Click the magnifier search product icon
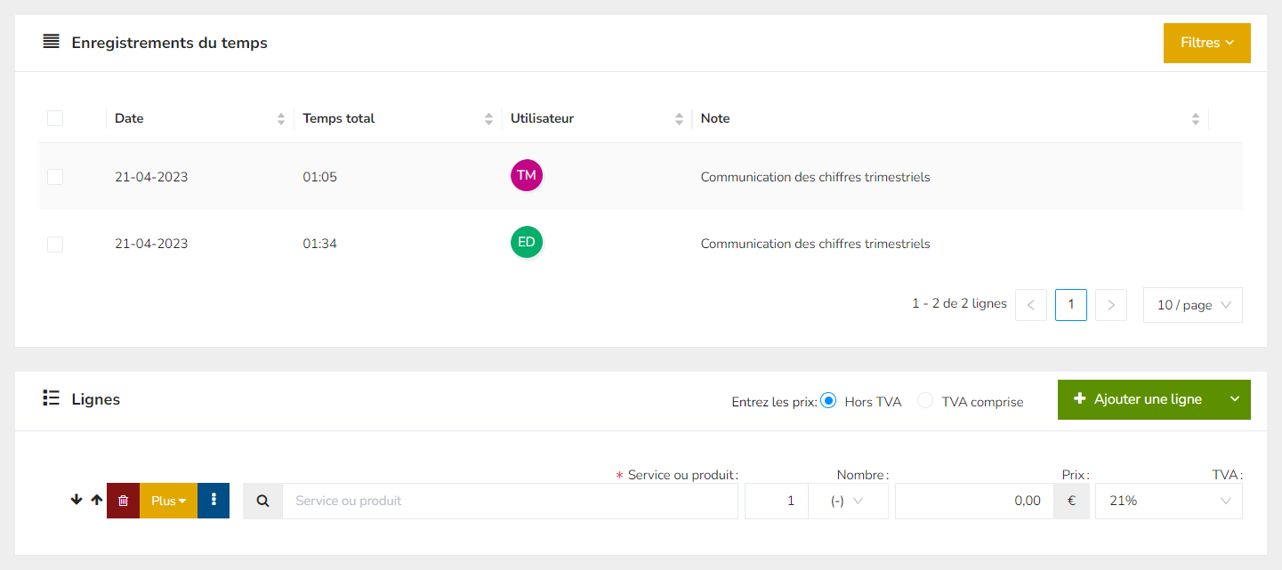1282x570 pixels. pos(262,501)
